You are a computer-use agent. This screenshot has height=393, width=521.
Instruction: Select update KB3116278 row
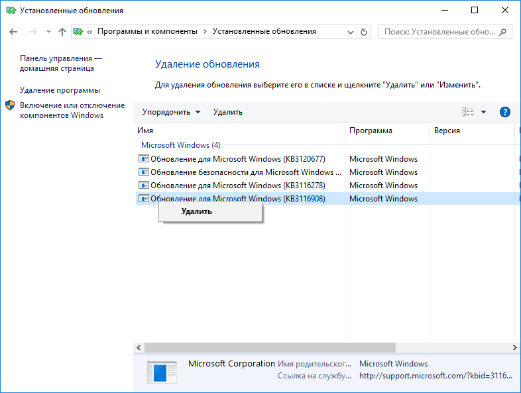click(x=328, y=186)
